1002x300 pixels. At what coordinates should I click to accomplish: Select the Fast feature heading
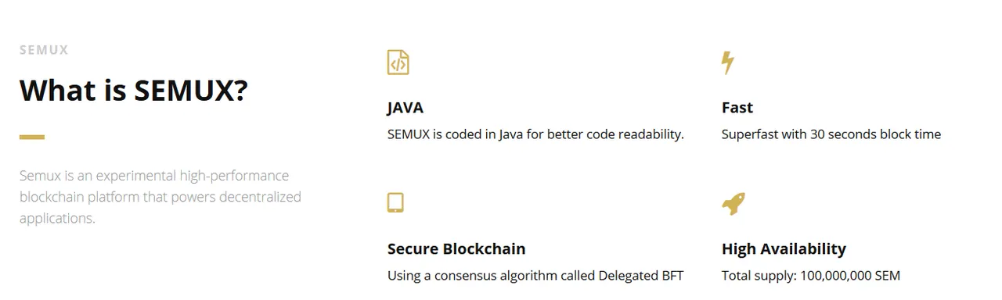(737, 108)
